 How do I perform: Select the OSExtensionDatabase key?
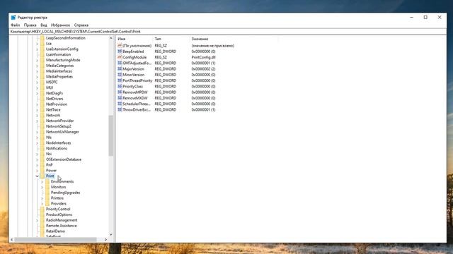point(64,159)
